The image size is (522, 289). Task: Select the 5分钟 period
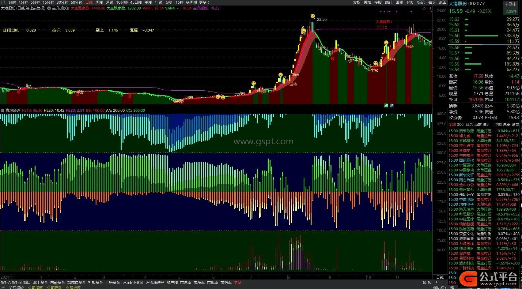[x=35, y=2]
